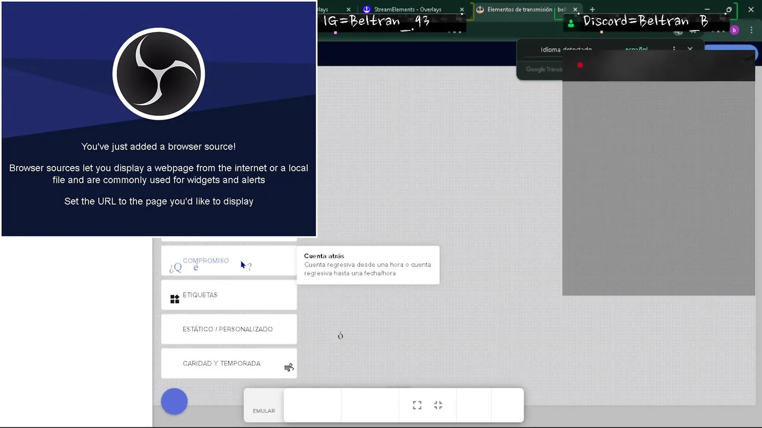Viewport: 762px width, 428px height.
Task: Close the Elementos de transmisión tab
Action: pyautogui.click(x=576, y=10)
